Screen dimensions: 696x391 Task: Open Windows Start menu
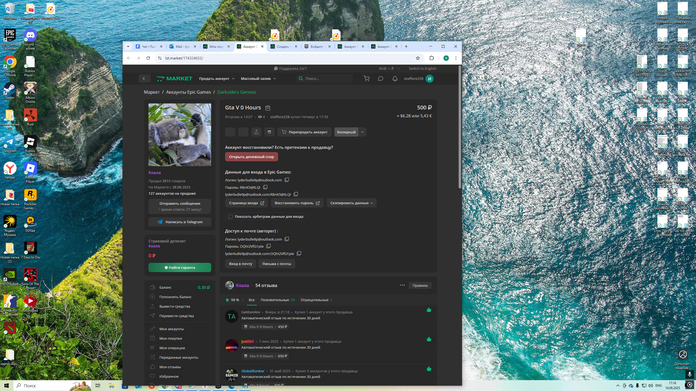(x=7, y=386)
